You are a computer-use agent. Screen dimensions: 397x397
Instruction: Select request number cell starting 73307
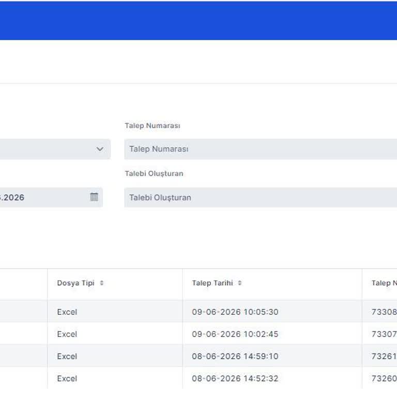(379, 334)
